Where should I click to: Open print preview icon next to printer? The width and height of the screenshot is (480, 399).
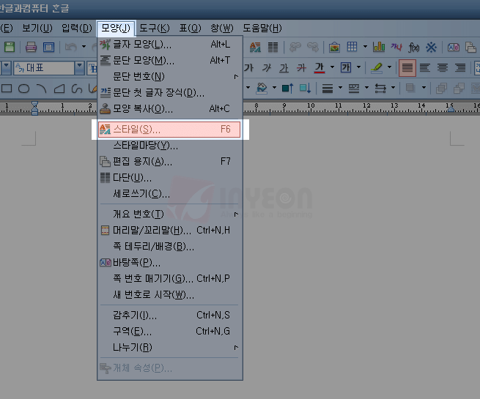pos(48,47)
